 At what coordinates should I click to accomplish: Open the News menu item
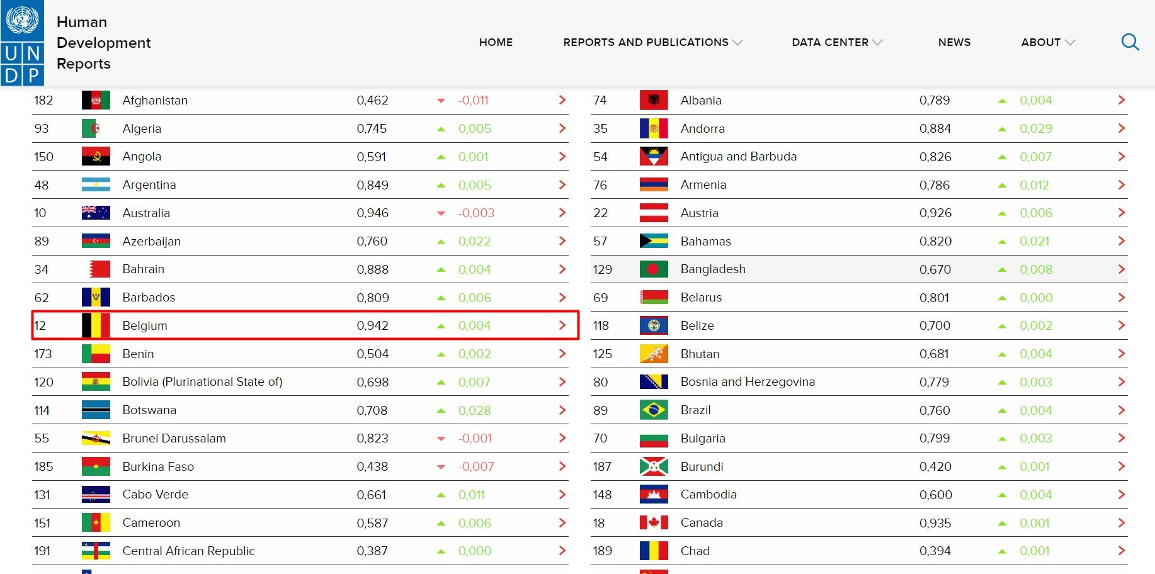tap(954, 42)
